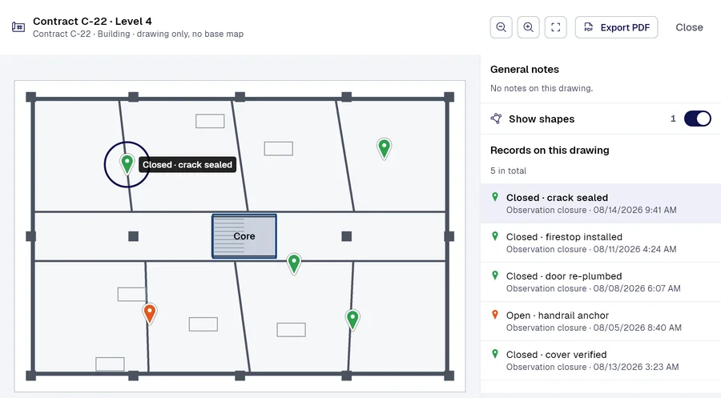Click the pin icon of the door re-plumbed record
Screen dimensions: 721x398
coord(495,275)
